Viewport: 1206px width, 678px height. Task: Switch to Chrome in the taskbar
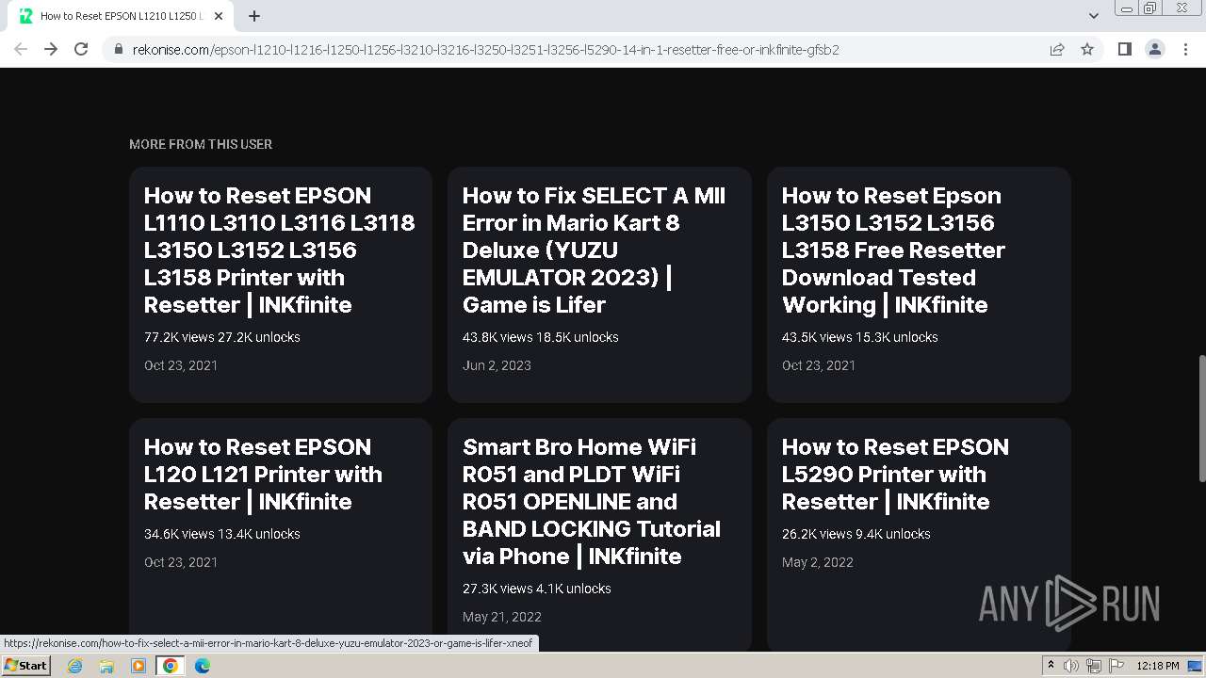(x=170, y=666)
